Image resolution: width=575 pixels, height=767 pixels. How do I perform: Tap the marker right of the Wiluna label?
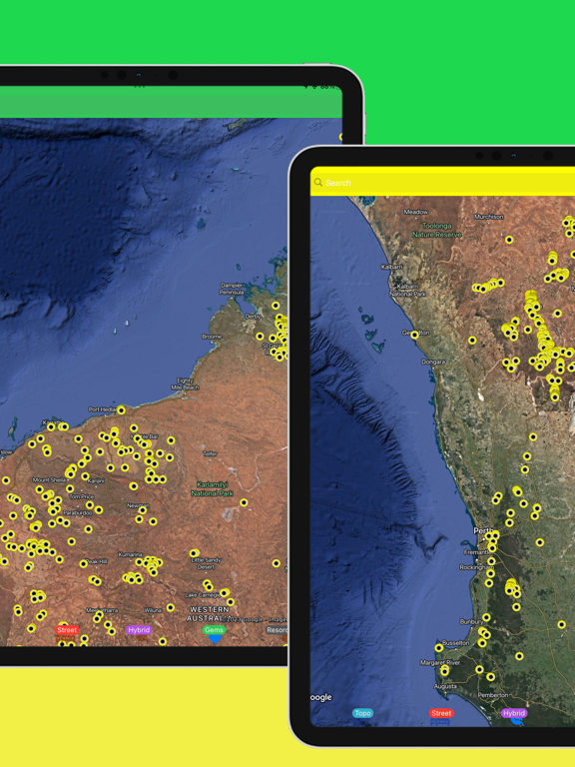(x=170, y=607)
